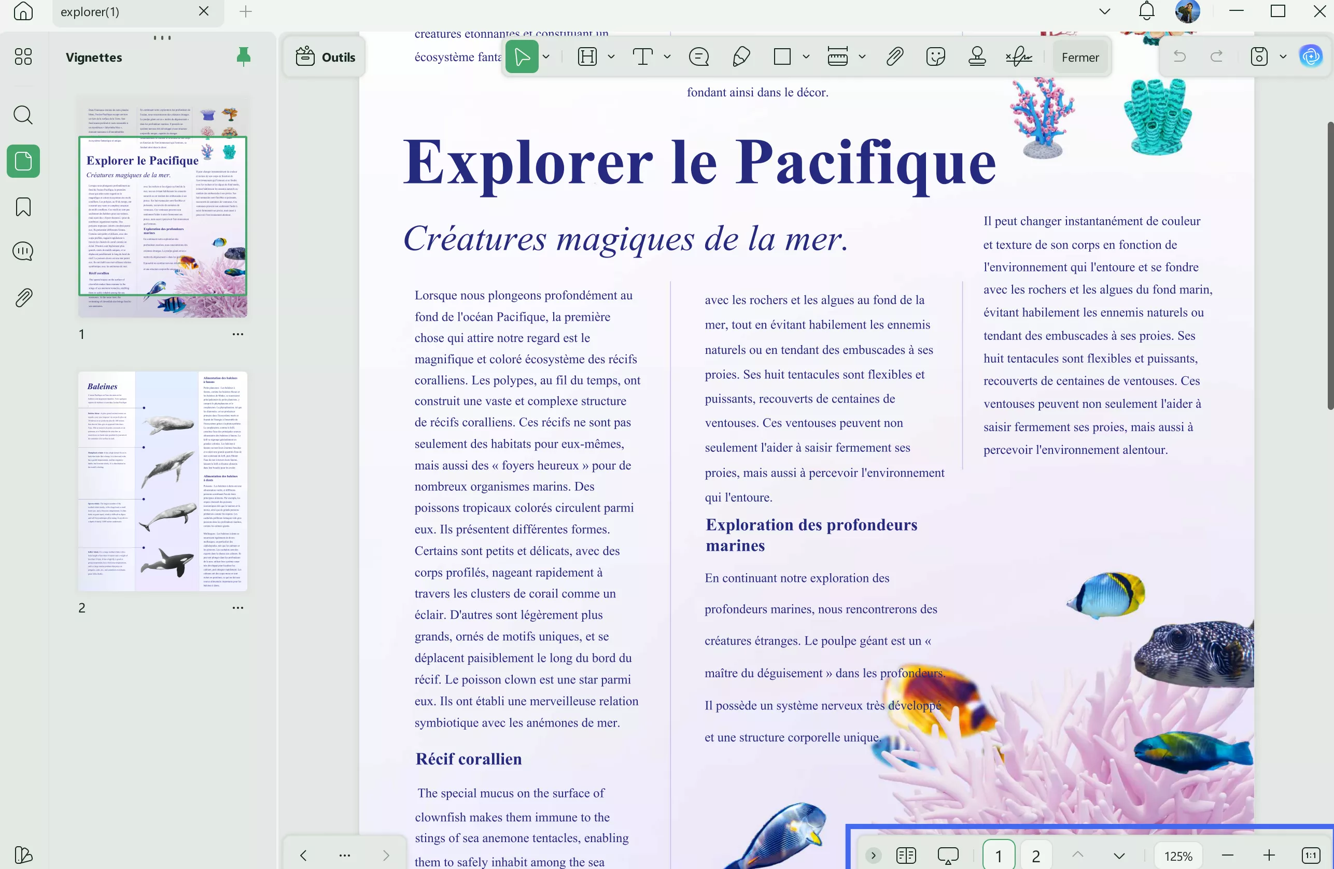The width and height of the screenshot is (1334, 869).
Task: Expand the save options chevron
Action: [1284, 56]
